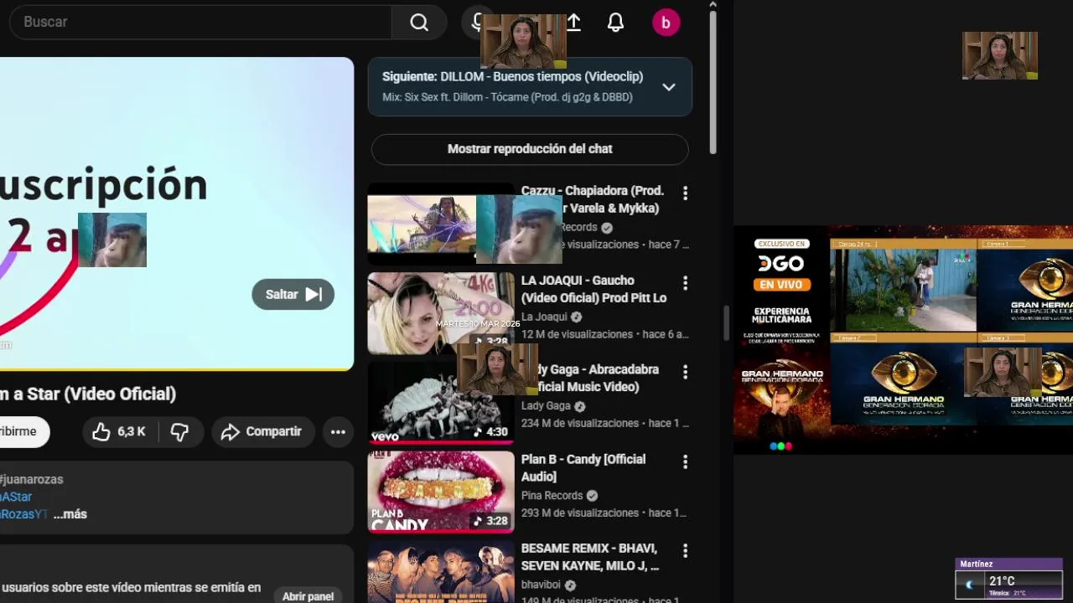Open the BESAME REMIX video thumbnail
Image resolution: width=1073 pixels, height=603 pixels.
coord(440,572)
